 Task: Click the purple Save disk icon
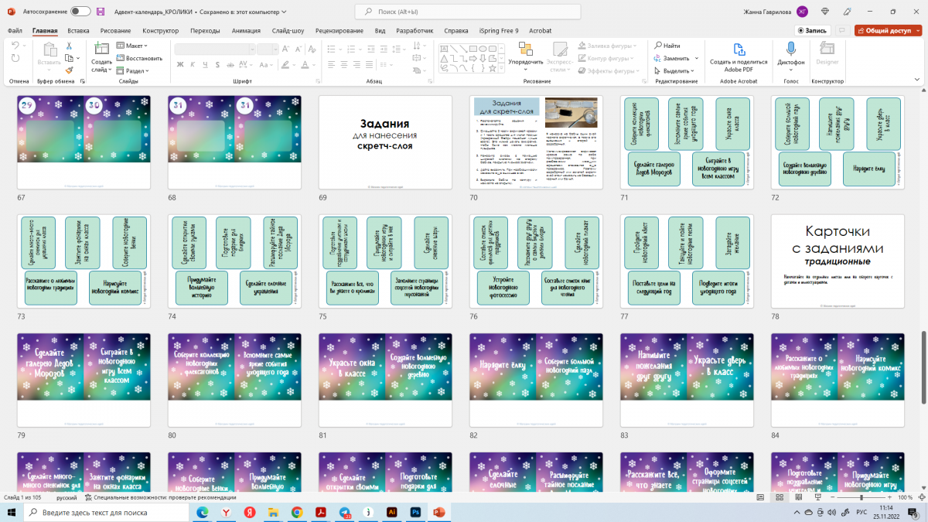click(101, 12)
